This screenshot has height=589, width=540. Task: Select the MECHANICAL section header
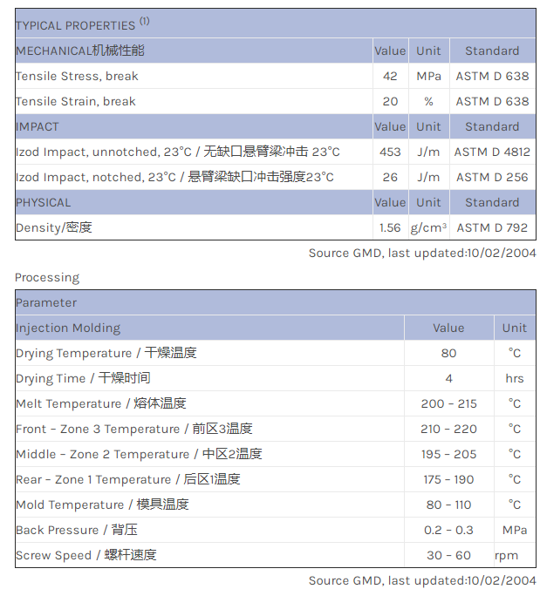pyautogui.click(x=80, y=51)
